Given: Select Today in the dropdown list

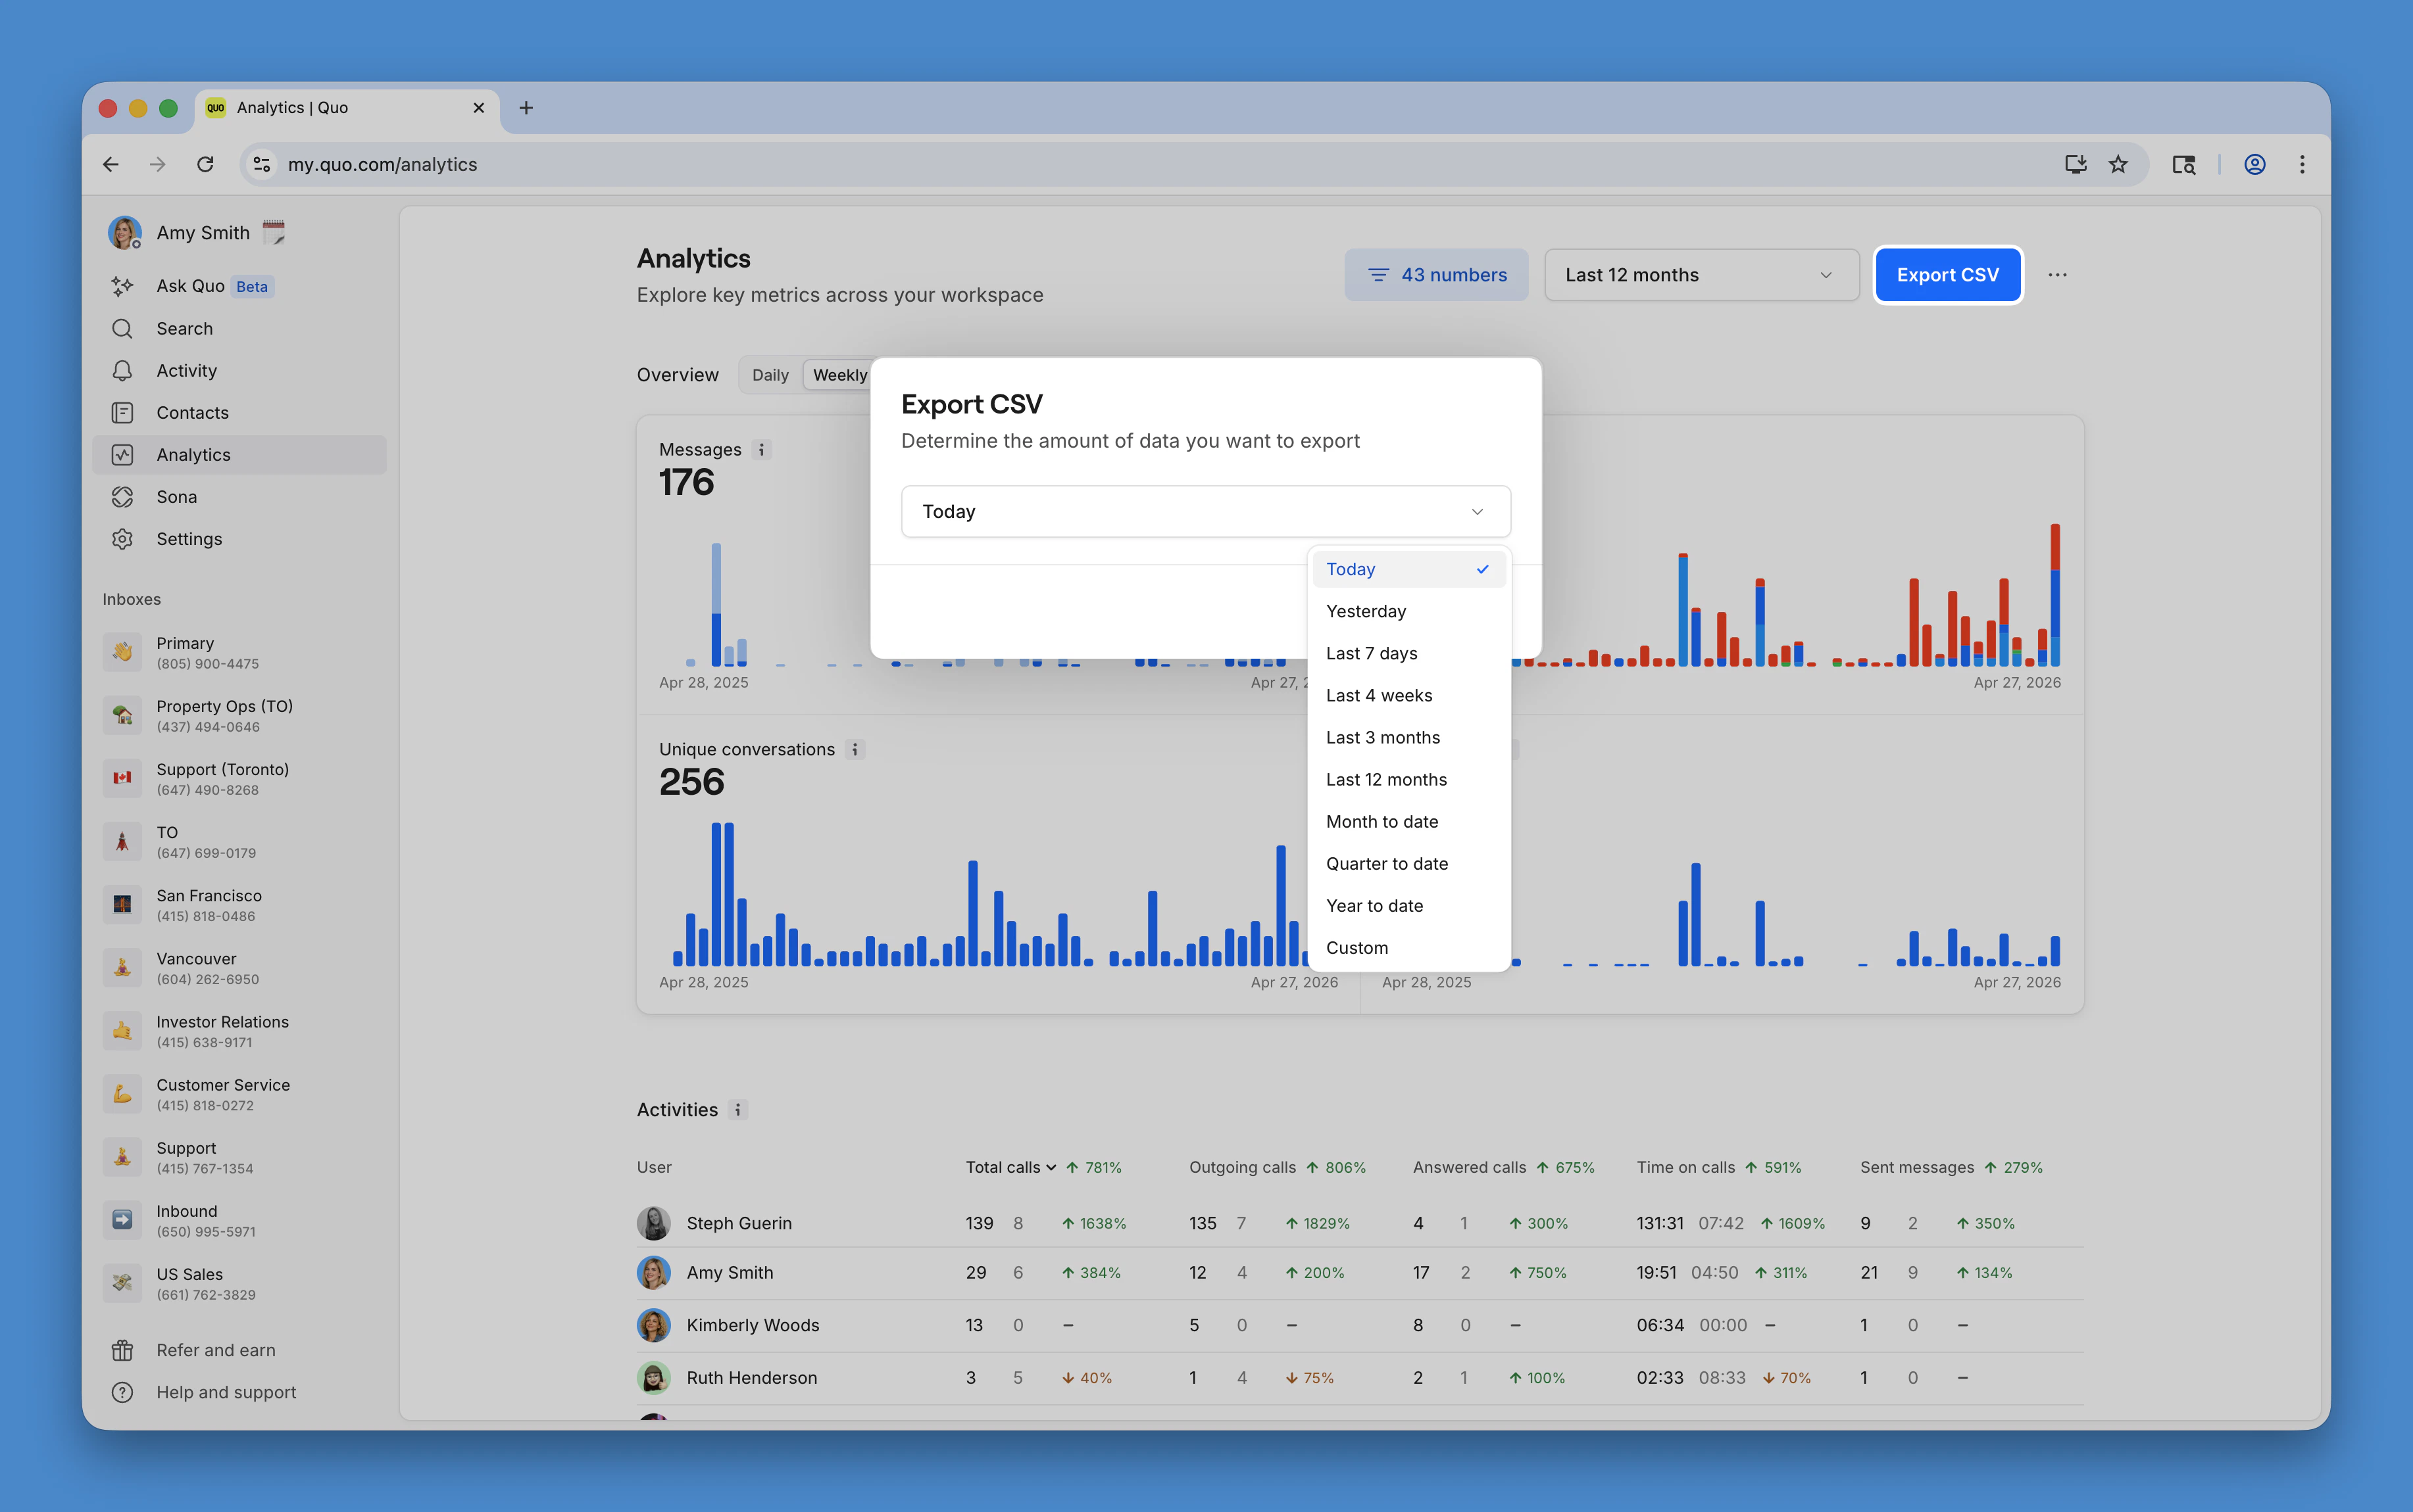Looking at the screenshot, I should click(x=1408, y=569).
